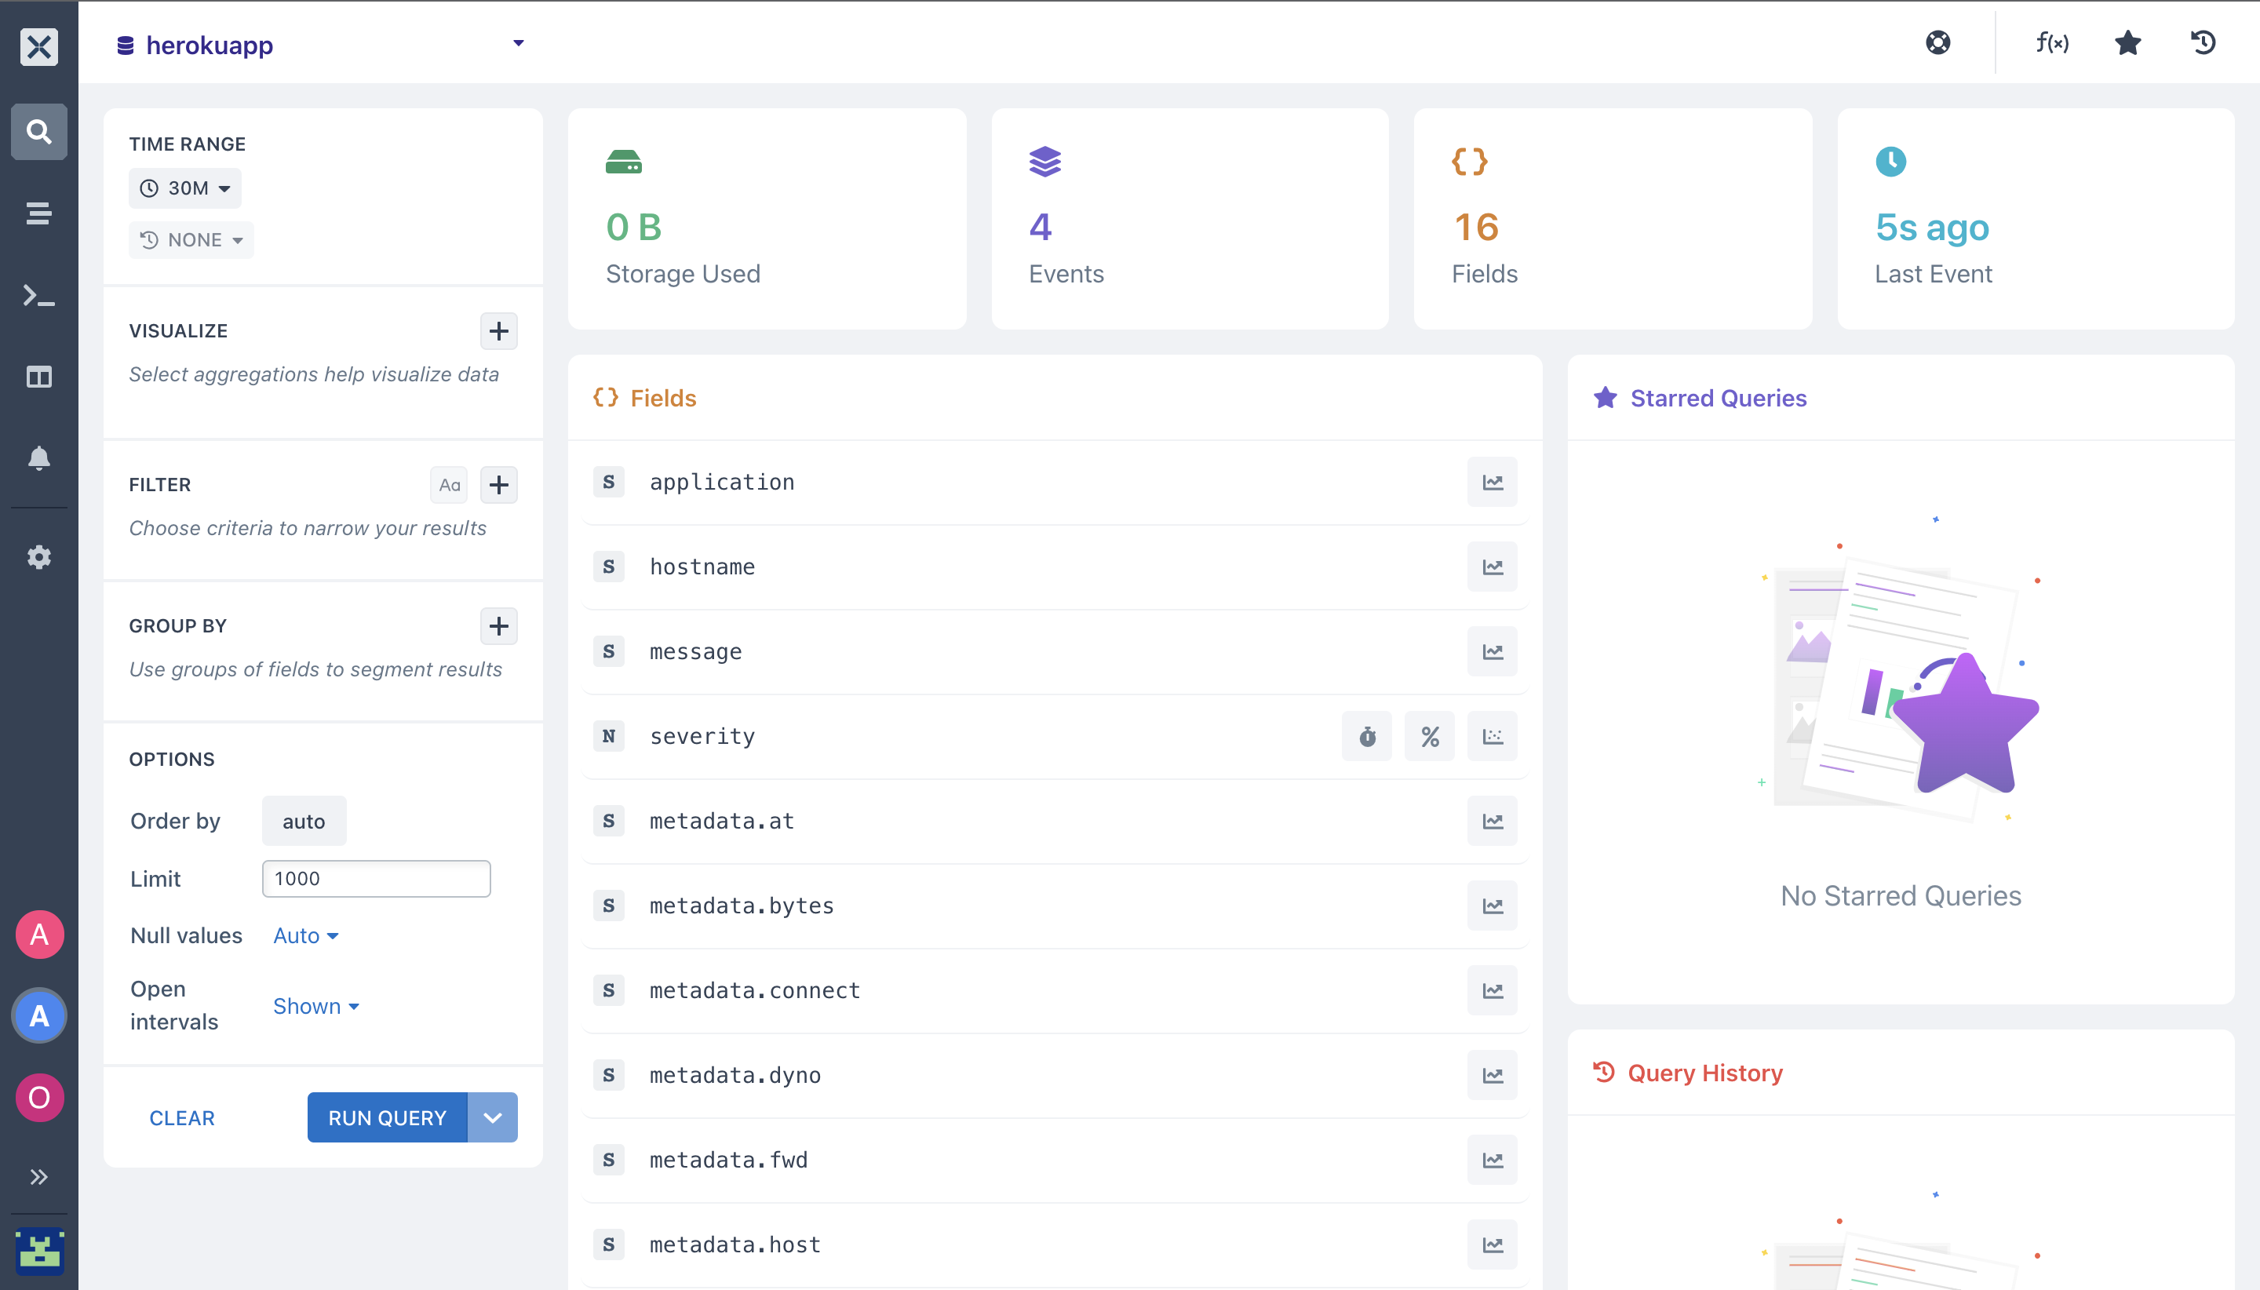This screenshot has height=1290, width=2260.
Task: Open the search icon in the sidebar
Action: (x=39, y=132)
